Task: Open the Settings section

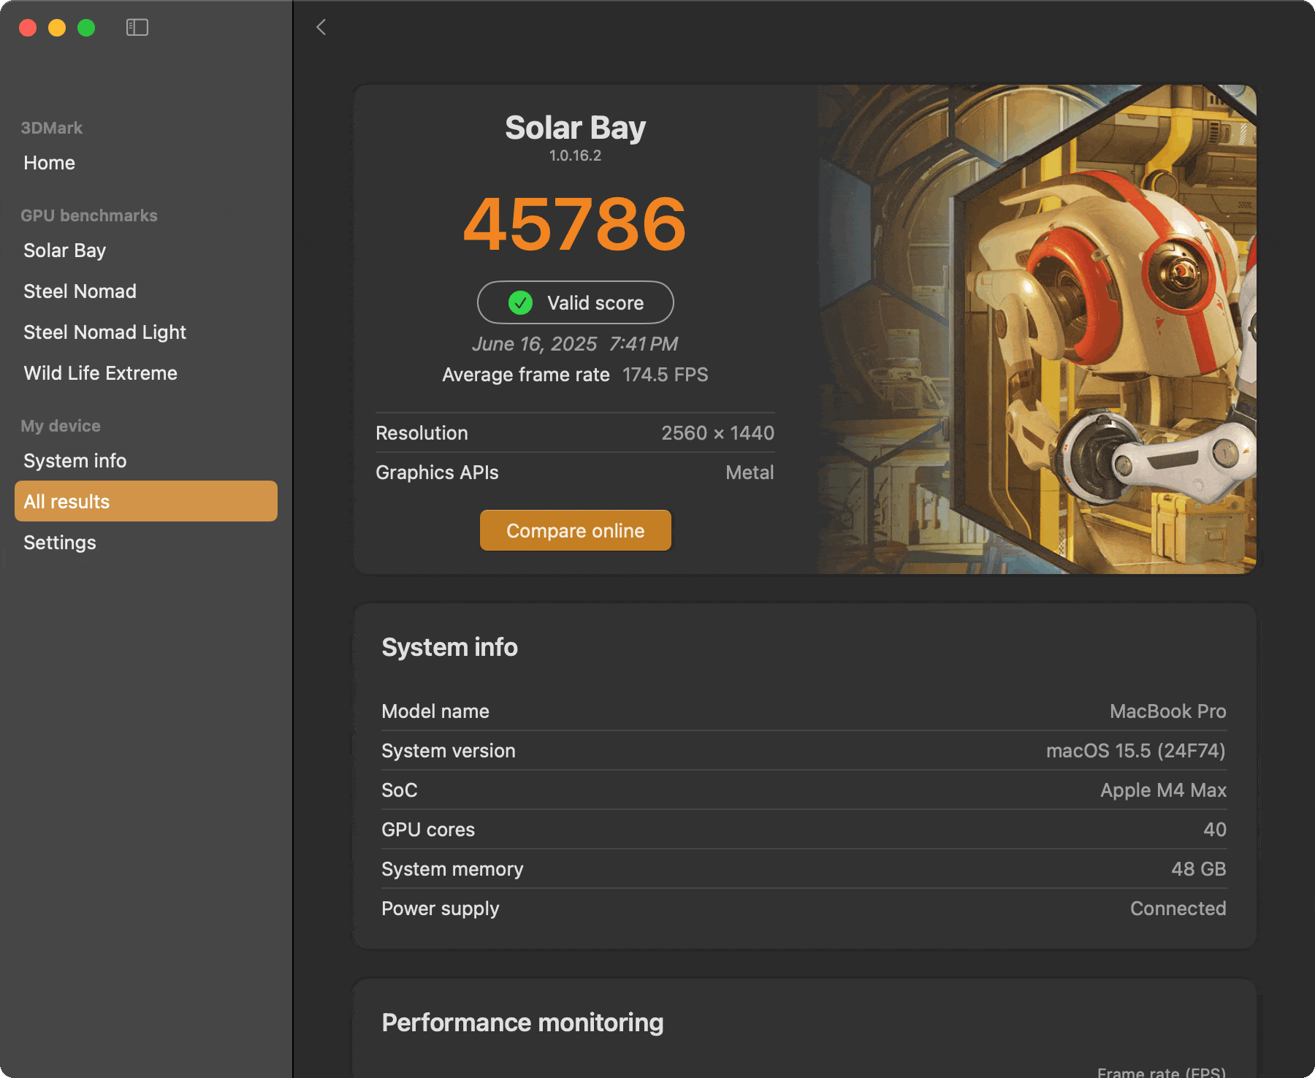Action: [59, 542]
